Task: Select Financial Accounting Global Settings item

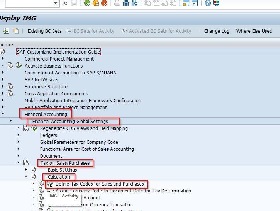Action: (70, 121)
